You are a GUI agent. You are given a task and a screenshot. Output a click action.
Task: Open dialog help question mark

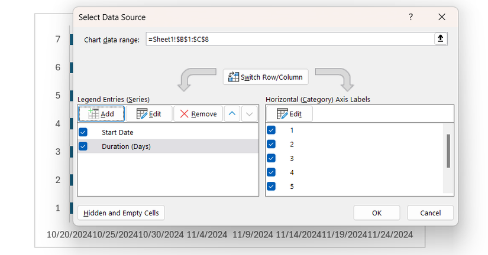point(411,17)
